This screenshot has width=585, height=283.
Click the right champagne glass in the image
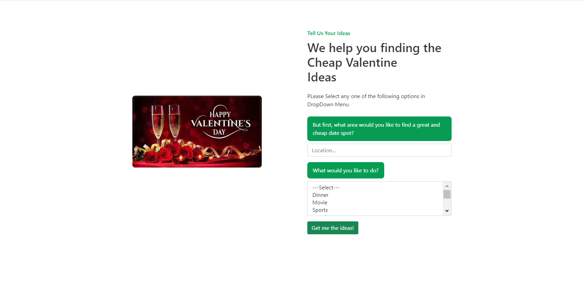[174, 122]
